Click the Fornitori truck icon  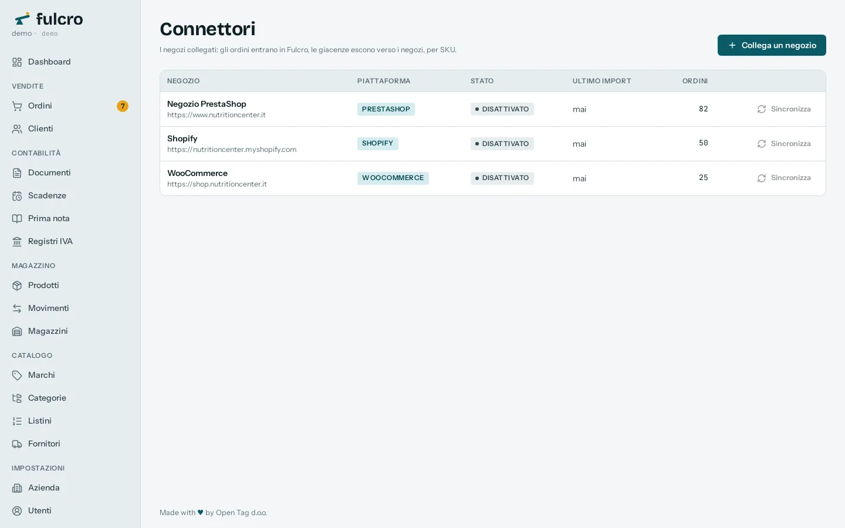pos(17,444)
